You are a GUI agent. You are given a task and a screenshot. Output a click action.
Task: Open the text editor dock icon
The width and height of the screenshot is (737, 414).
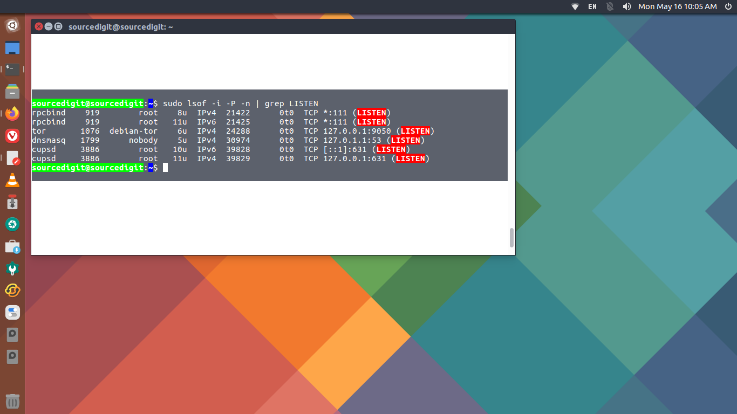[12, 158]
